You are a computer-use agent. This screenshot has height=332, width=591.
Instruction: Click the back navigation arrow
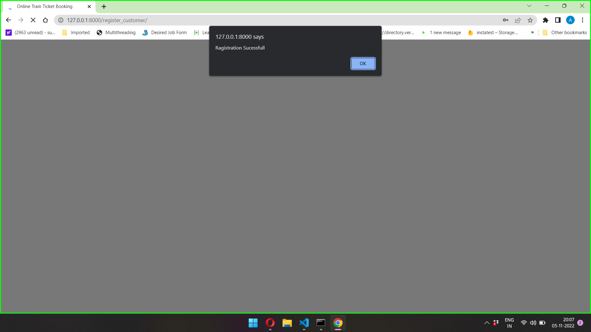[x=8, y=20]
